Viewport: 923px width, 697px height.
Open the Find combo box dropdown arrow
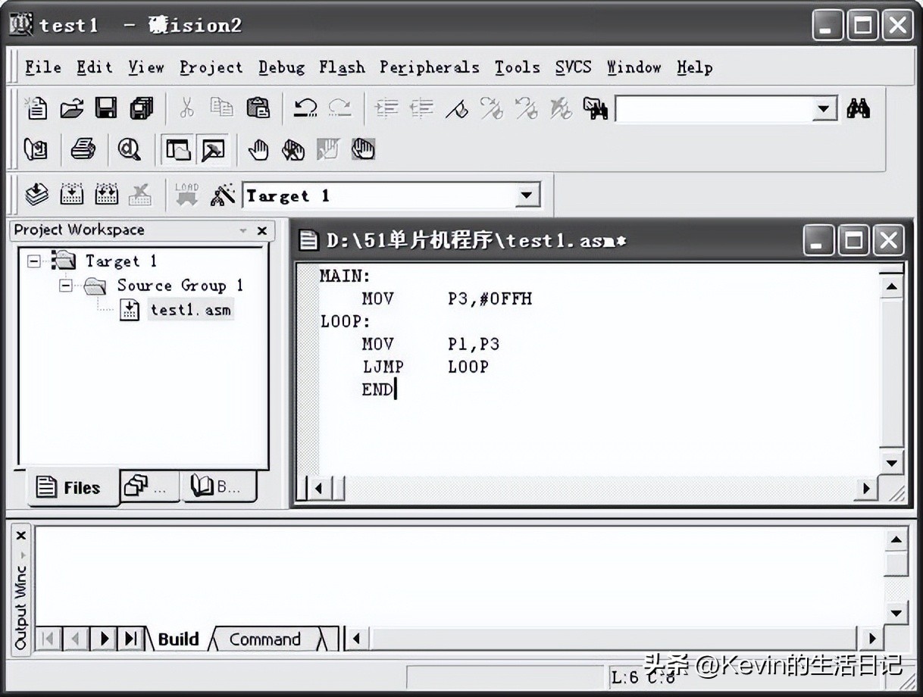pos(824,109)
